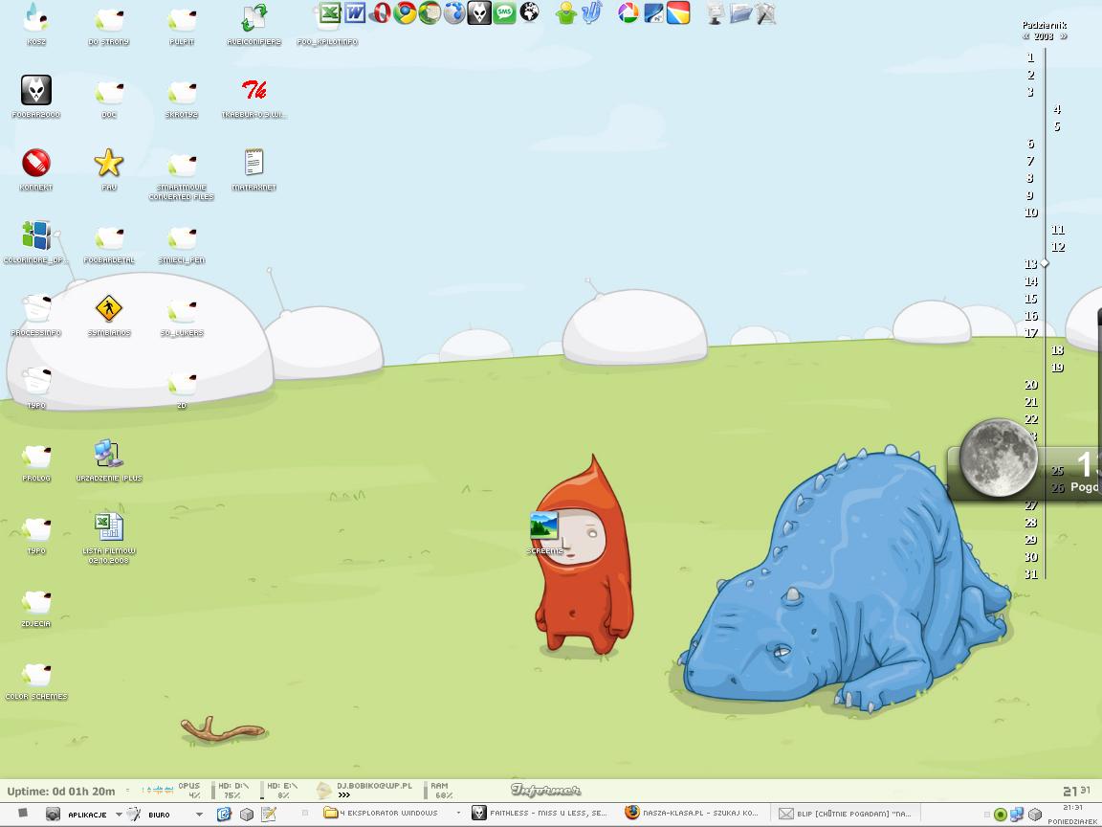Click the Informer logo in the bar
This screenshot has height=827, width=1102.
click(545, 791)
